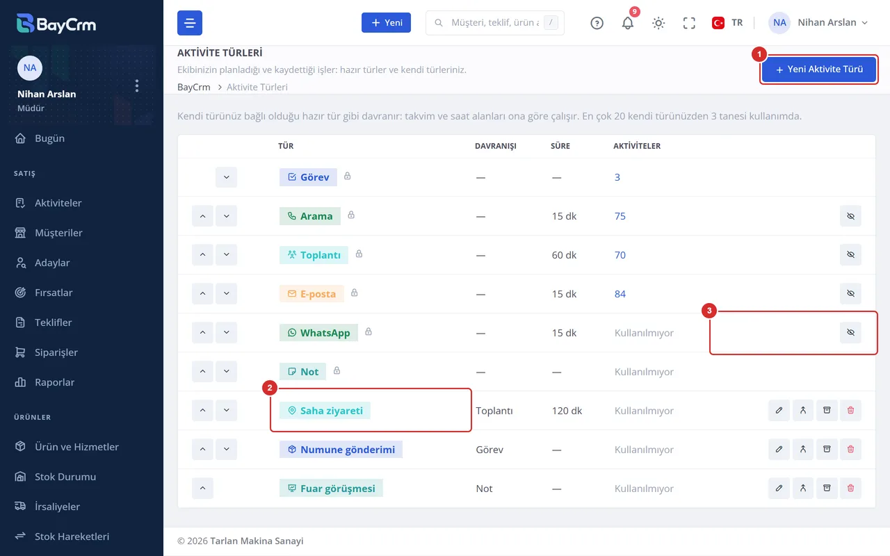Click the Toplantı type badge
890x556 pixels.
tap(314, 255)
